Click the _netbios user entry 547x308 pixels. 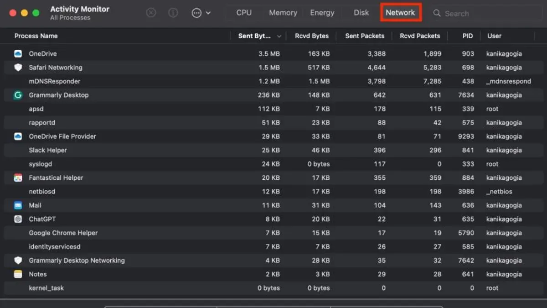[x=500, y=192]
